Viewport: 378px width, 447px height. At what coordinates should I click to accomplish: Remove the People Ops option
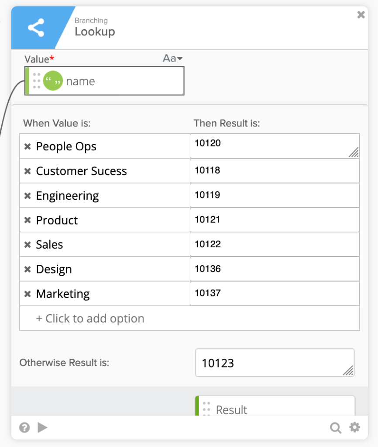[27, 147]
